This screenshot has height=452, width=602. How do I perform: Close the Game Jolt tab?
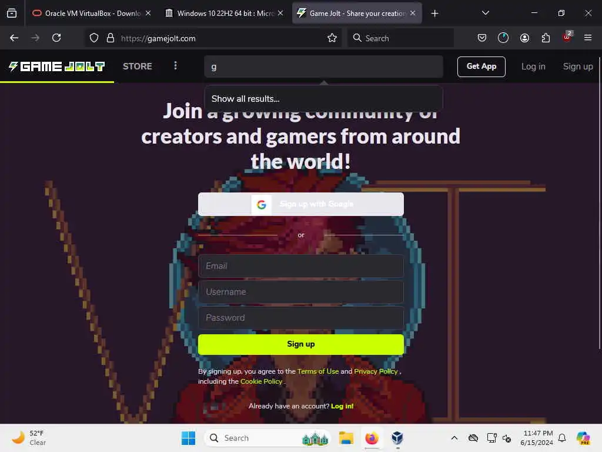pos(413,13)
